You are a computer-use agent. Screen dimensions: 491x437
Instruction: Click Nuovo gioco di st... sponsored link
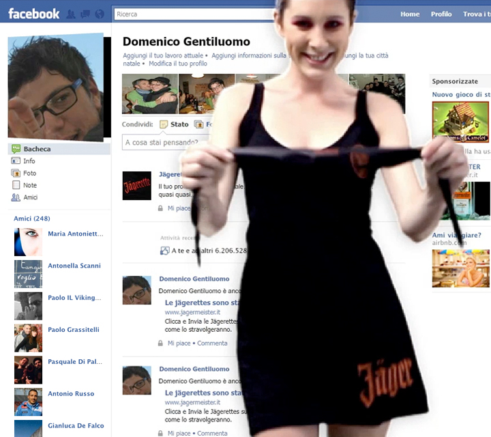point(462,95)
